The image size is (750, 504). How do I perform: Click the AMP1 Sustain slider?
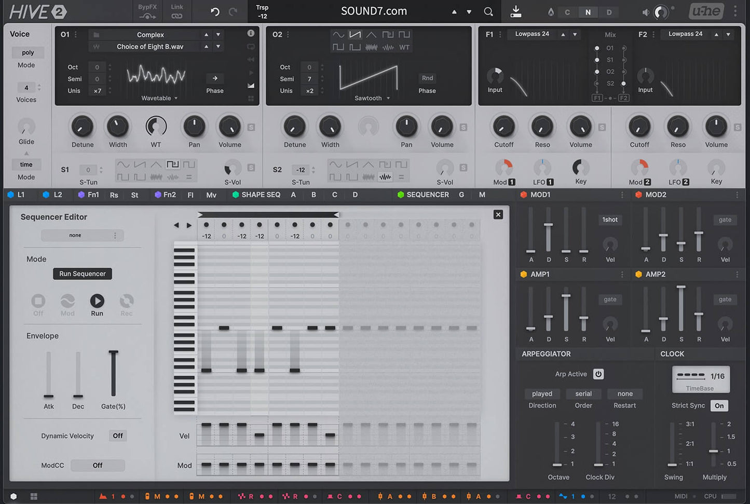(566, 312)
